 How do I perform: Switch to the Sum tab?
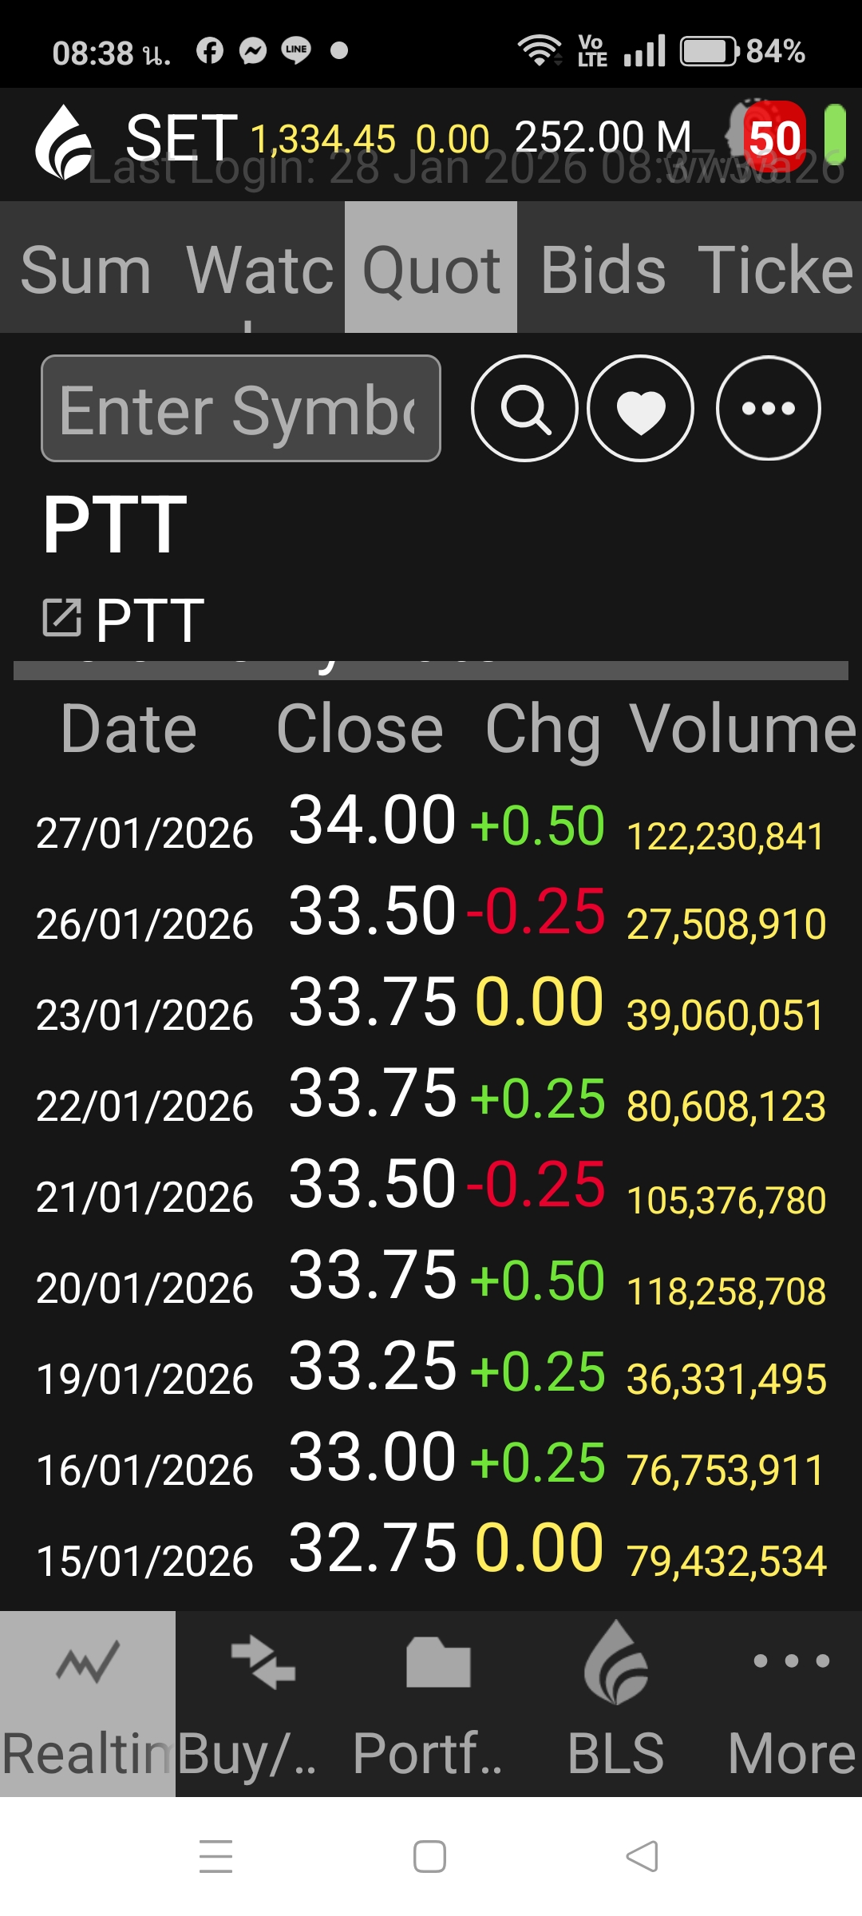86,270
